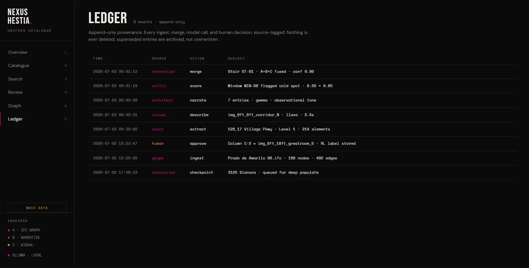The width and height of the screenshot is (529, 268).
Task: Switch to the Review section
Action: pyautogui.click(x=37, y=92)
